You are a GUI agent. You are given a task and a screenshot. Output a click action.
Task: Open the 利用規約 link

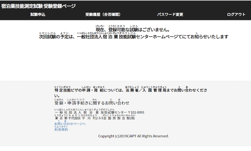[x=61, y=130]
